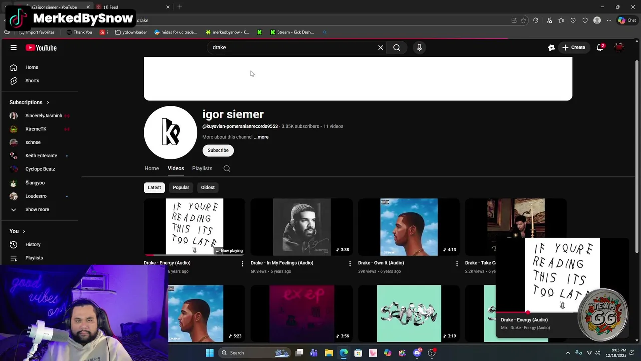The image size is (641, 361).
Task: Open Discord from the taskbar
Action: 417,353
